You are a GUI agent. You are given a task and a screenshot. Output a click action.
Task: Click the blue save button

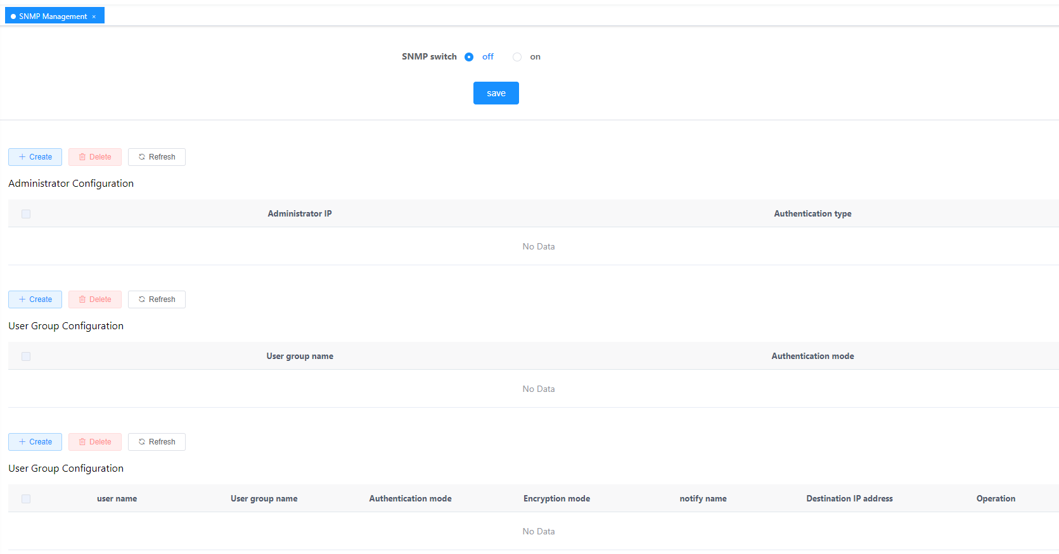click(496, 93)
